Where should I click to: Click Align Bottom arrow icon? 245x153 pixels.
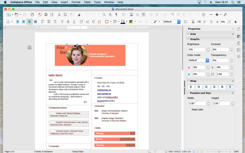[74, 22]
